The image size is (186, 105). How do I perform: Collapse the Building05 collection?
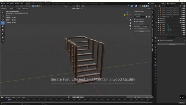[x=157, y=22]
